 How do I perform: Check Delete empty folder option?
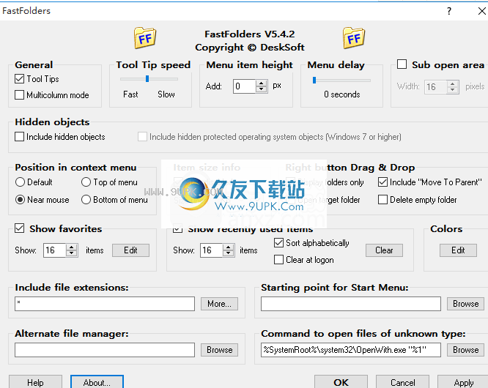(x=382, y=200)
